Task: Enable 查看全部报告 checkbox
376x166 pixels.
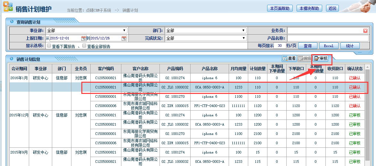Action: (x=84, y=46)
